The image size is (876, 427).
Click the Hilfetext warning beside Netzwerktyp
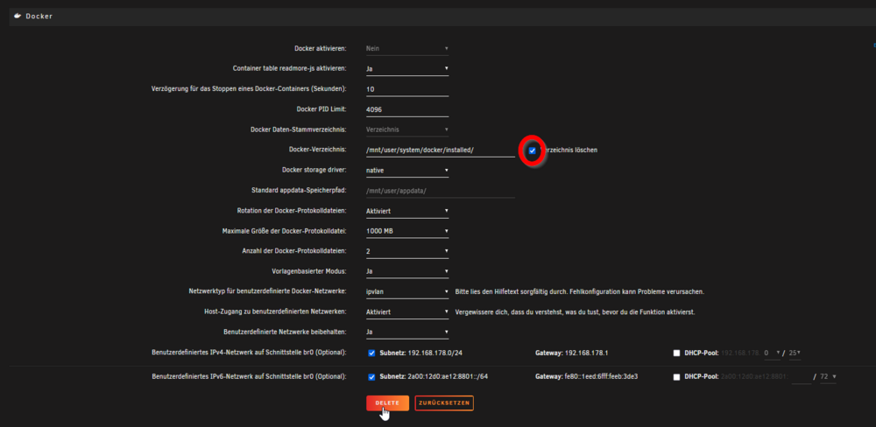coord(580,291)
